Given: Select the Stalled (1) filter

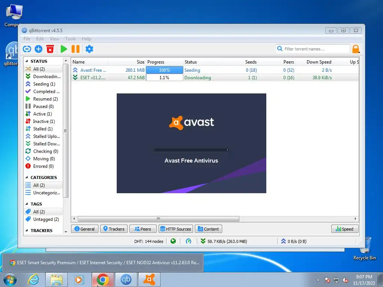Looking at the screenshot, I should click(x=43, y=129).
